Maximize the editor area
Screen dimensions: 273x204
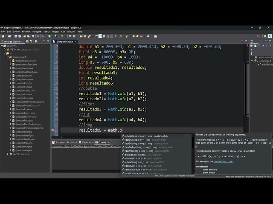246,41
